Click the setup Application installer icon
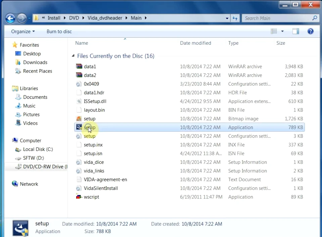Screen dimensions: 322x237 coord(79,127)
